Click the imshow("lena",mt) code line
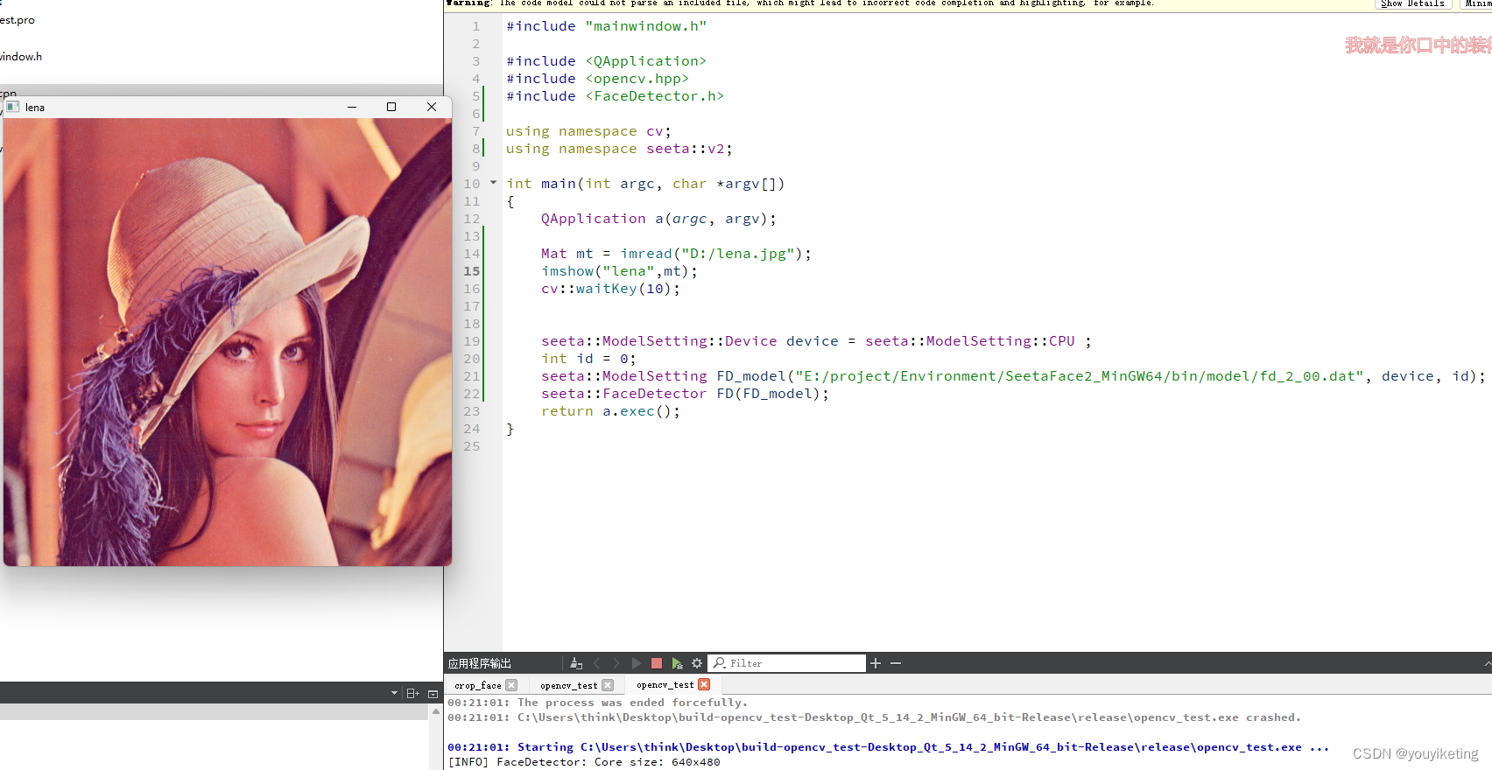Viewport: 1492px width, 770px height. (x=619, y=271)
